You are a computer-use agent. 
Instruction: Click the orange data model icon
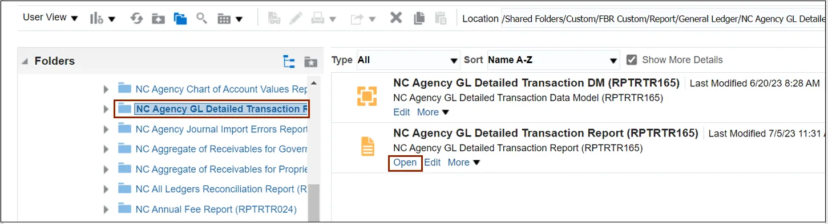pos(367,96)
